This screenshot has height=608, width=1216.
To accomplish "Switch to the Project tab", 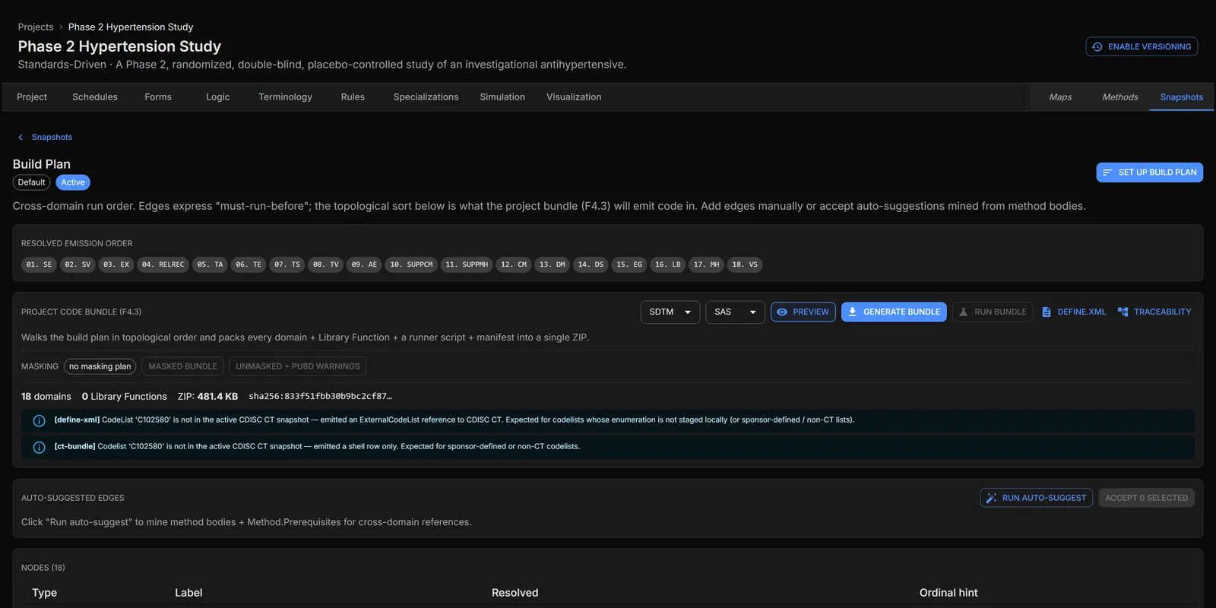I will tap(32, 97).
